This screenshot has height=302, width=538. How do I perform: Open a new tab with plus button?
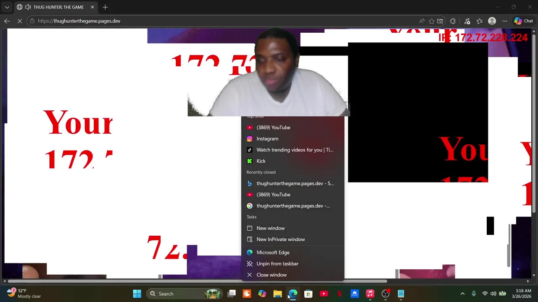click(x=105, y=7)
